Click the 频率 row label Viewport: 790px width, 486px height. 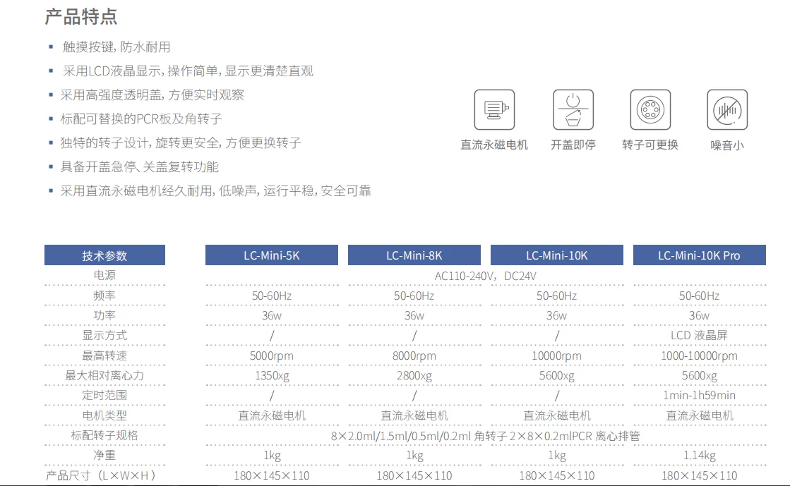coord(104,296)
